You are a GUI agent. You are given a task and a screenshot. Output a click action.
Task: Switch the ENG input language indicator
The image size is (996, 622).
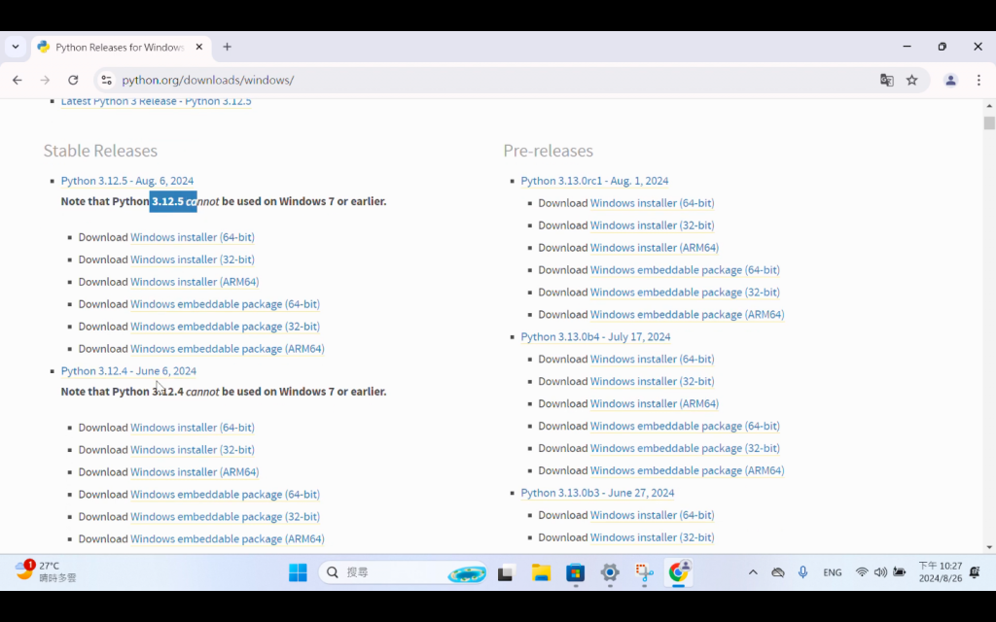click(833, 572)
